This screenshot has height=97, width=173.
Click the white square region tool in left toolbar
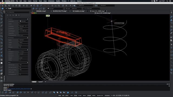pyautogui.click(x=2, y=63)
